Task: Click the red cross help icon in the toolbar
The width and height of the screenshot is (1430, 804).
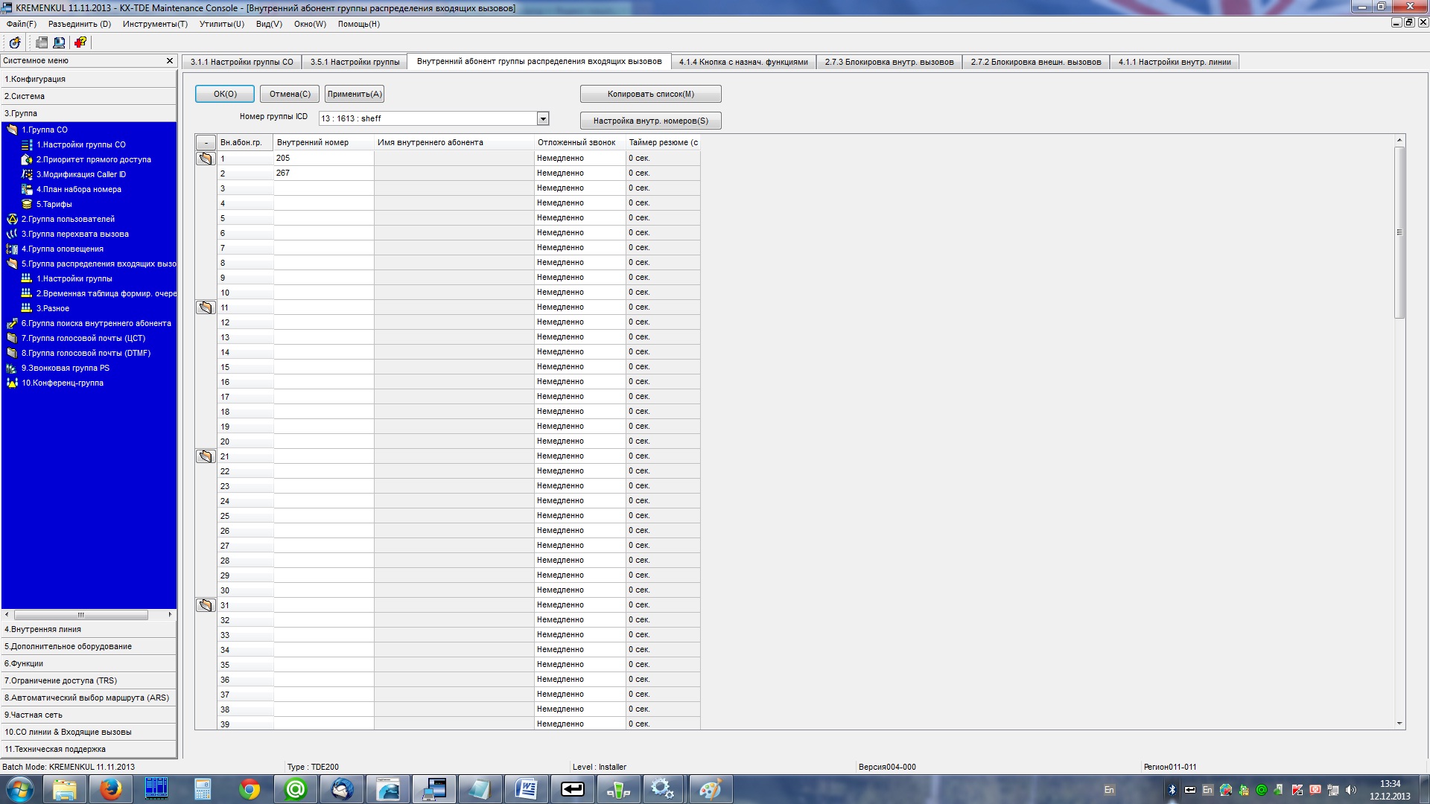Action: pyautogui.click(x=80, y=42)
